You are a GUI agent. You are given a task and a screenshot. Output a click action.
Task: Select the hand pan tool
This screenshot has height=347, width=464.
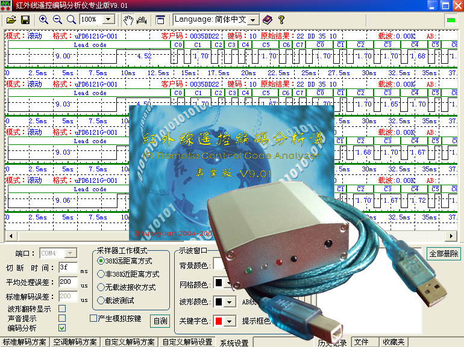[x=128, y=20]
